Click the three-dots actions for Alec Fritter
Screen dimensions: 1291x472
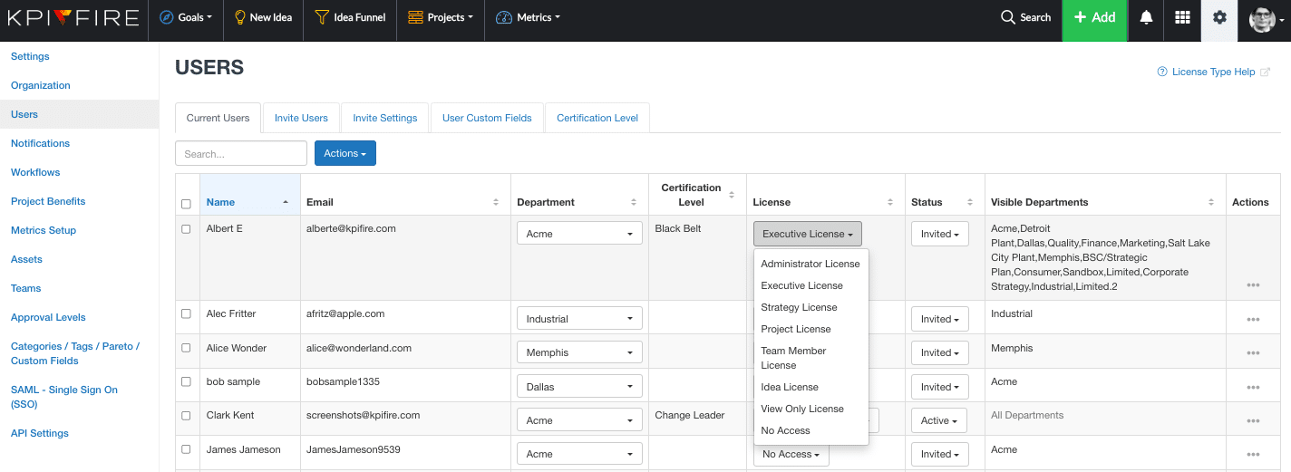coord(1253,319)
